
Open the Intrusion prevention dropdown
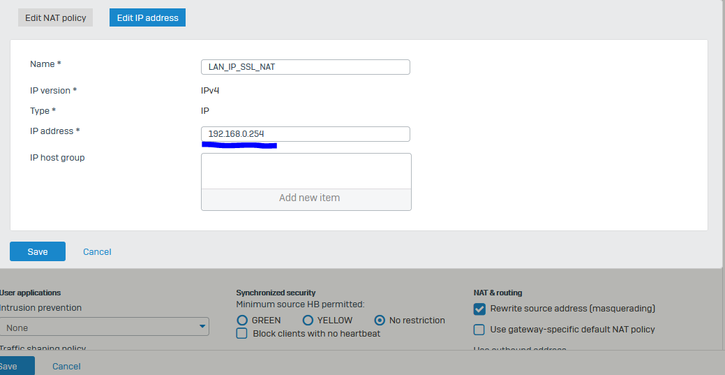coord(105,327)
